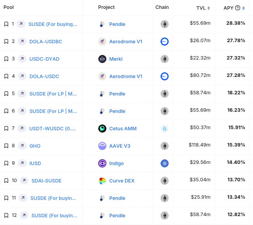Click the AAVE V3 ghost logo
Image resolution: width=253 pixels, height=225 pixels.
point(102,146)
